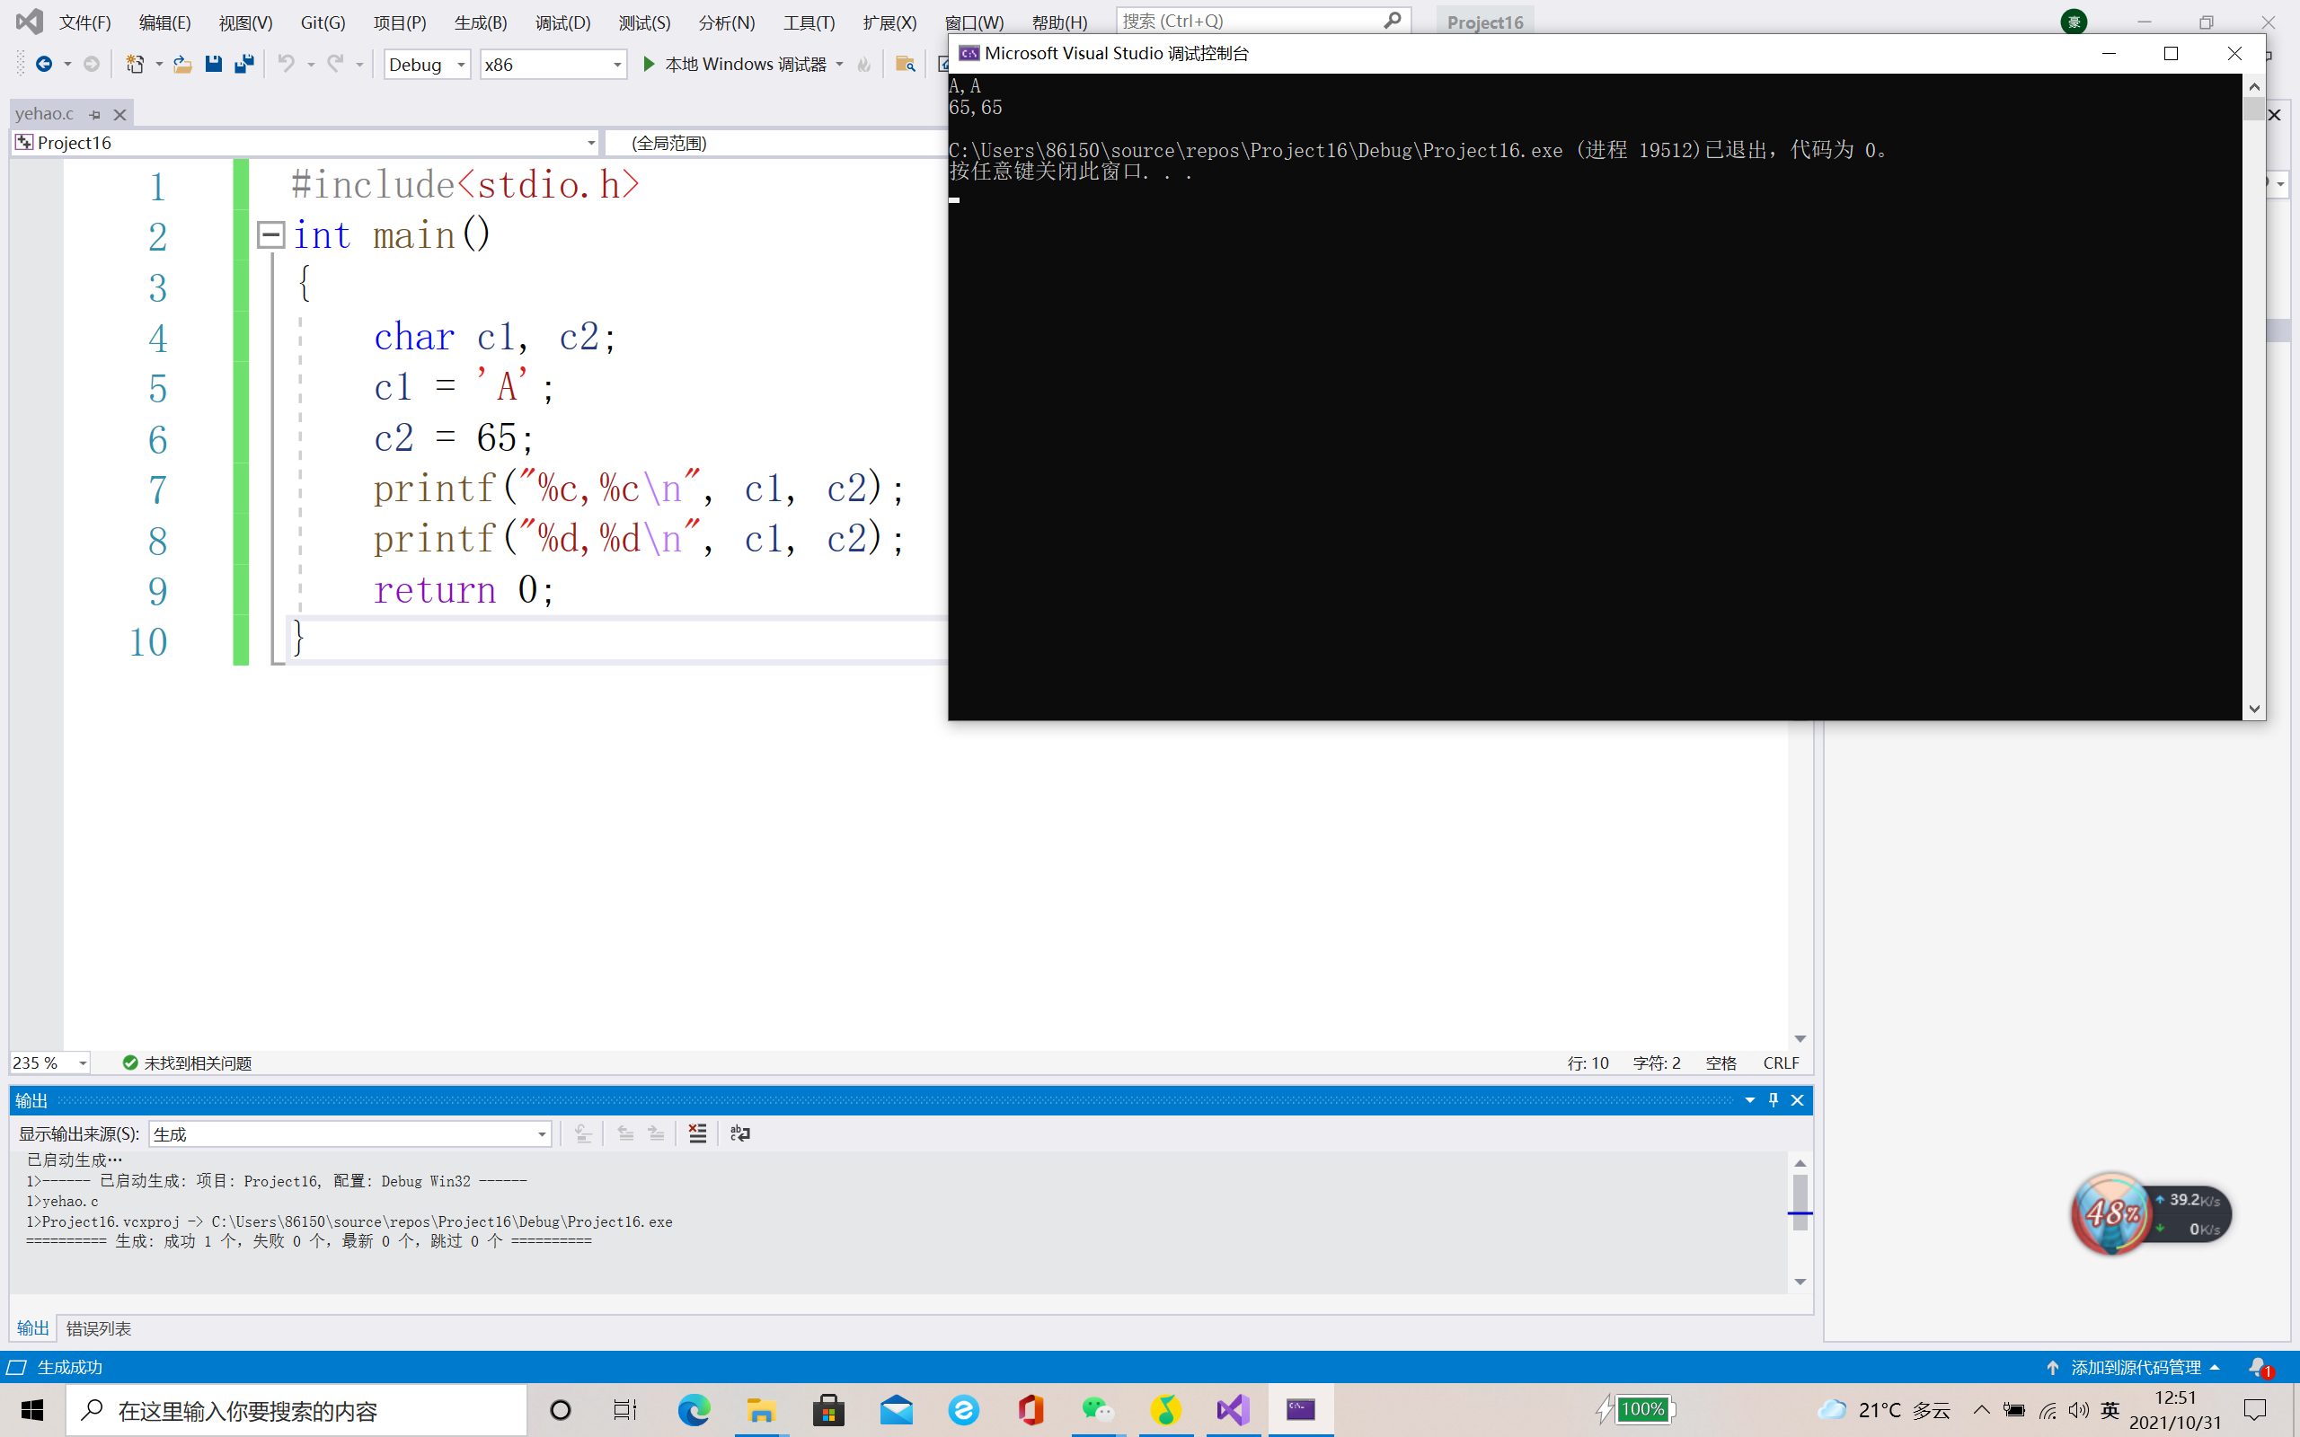Toggle pin on the yehao.c tab

click(95, 114)
